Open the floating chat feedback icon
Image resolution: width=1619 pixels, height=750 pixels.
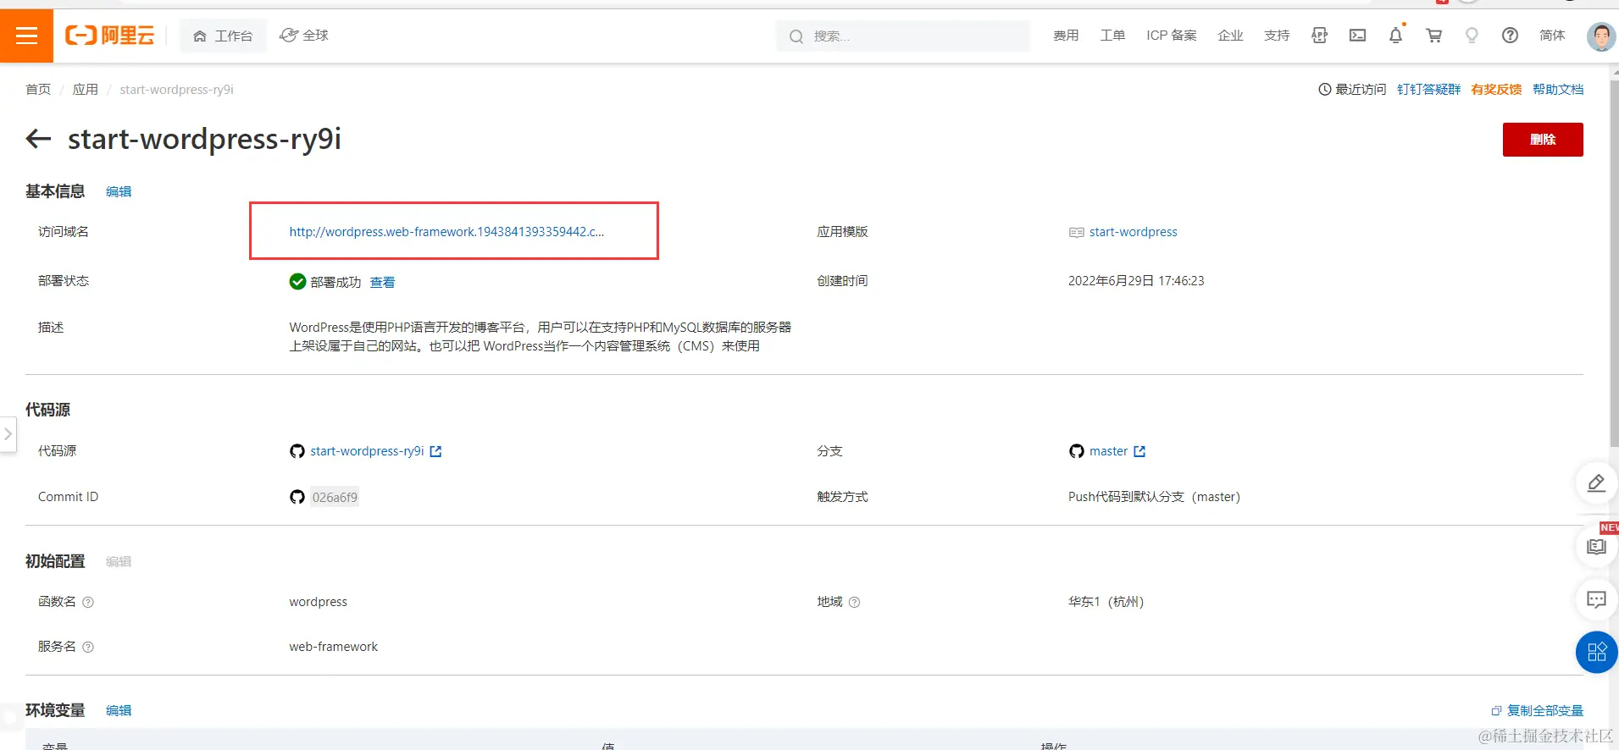pyautogui.click(x=1596, y=600)
